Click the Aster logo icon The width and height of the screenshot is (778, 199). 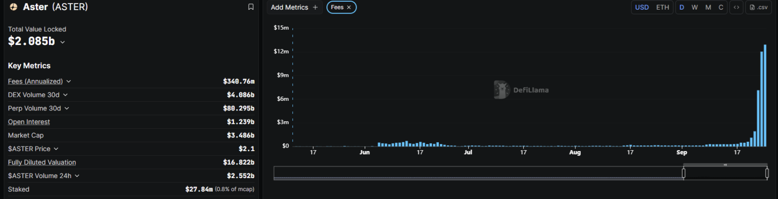[14, 7]
